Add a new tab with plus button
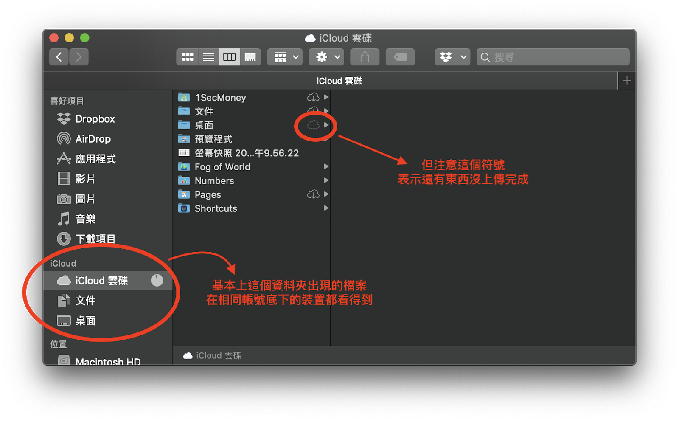This screenshot has width=679, height=422. point(627,81)
